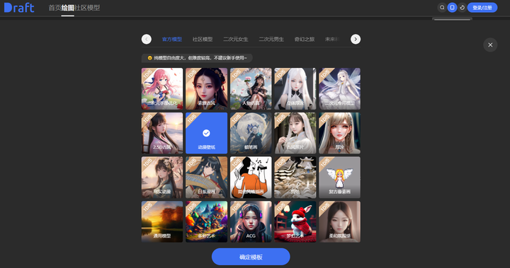Select the 二次元男生 tab

pos(271,40)
